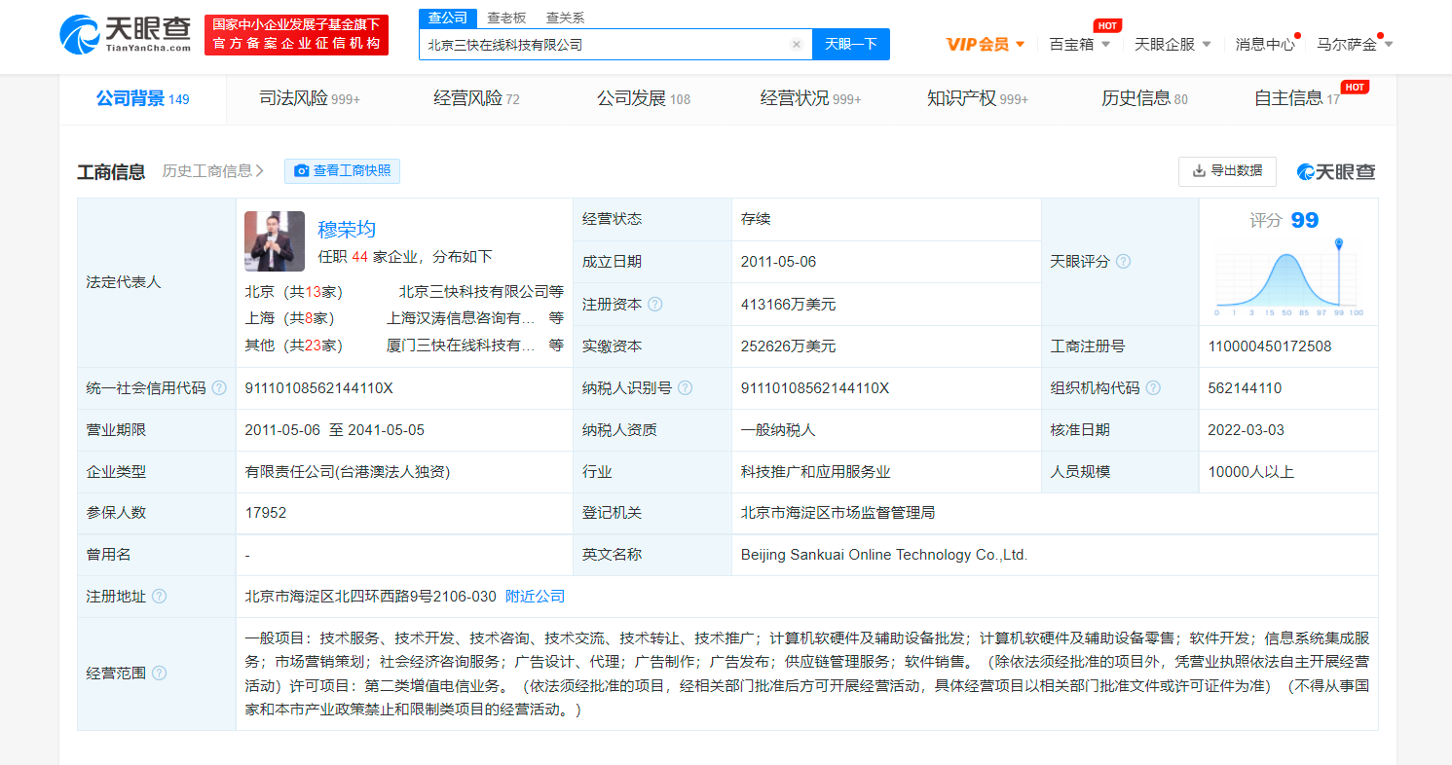This screenshot has height=765, width=1452.
Task: Select the 查老板 search tab
Action: 506,18
